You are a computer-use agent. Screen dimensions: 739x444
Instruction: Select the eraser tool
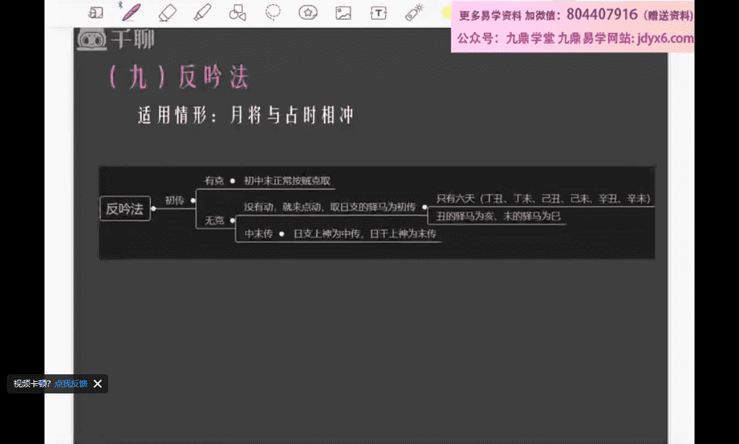click(x=167, y=12)
